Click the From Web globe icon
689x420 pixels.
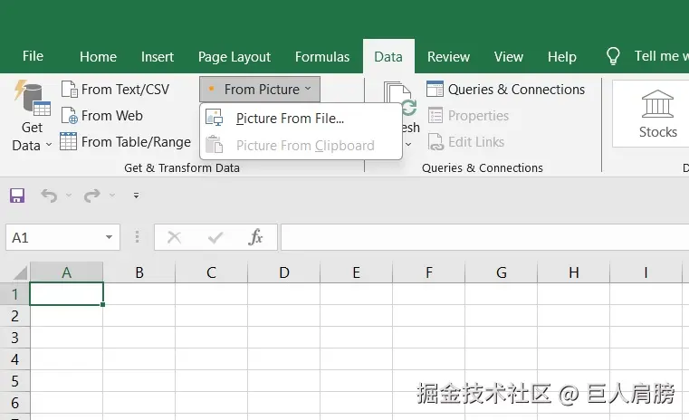coord(70,116)
